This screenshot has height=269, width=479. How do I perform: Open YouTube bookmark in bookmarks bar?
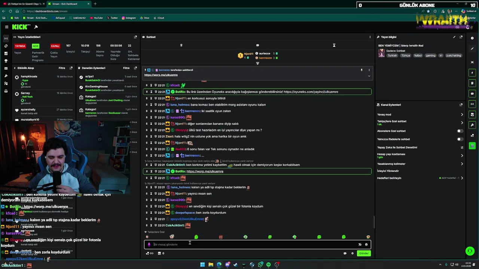96,18
